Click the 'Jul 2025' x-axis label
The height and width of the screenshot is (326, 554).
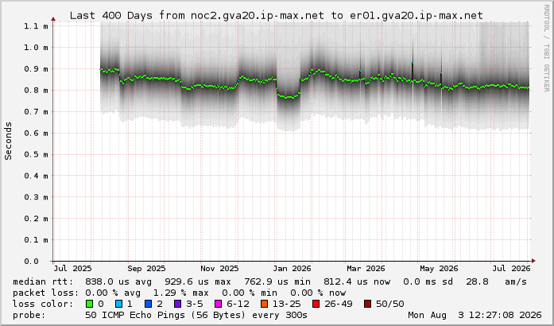[72, 269]
